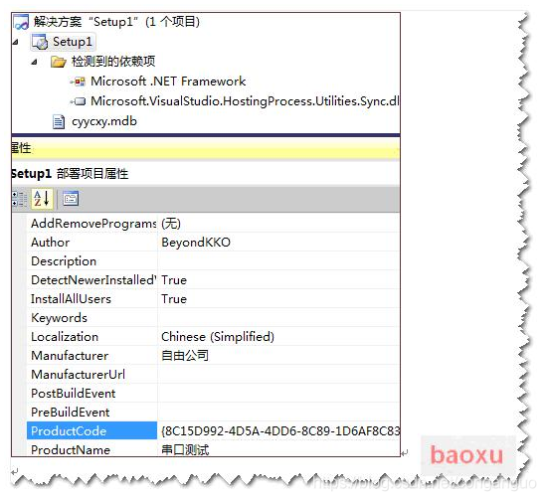Collapse the Setup1 project node
Screen dimensions: 546x501
[16, 42]
